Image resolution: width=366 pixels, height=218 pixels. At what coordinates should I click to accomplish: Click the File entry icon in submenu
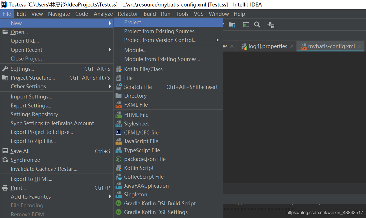coord(119,78)
